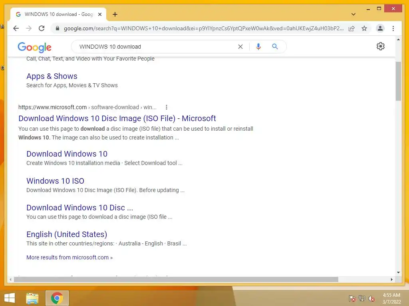Click the Chrome taskbar icon
This screenshot has height=306, width=409.
[57, 298]
